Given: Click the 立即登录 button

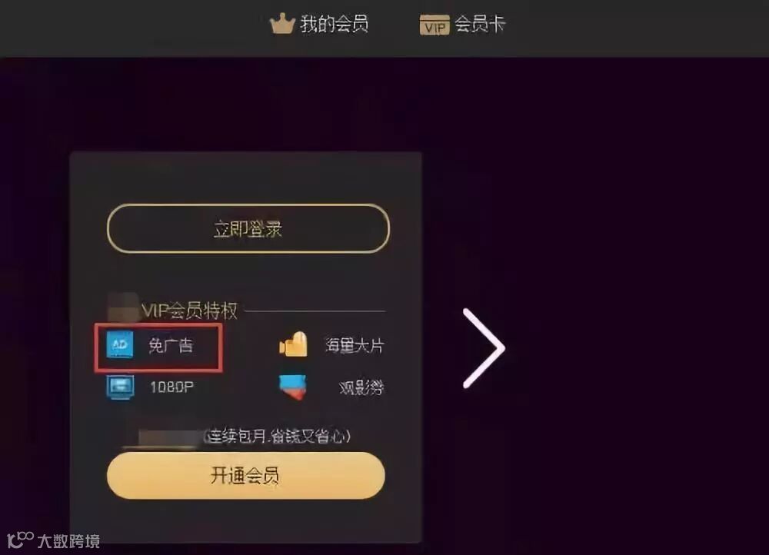Looking at the screenshot, I should point(248,229).
